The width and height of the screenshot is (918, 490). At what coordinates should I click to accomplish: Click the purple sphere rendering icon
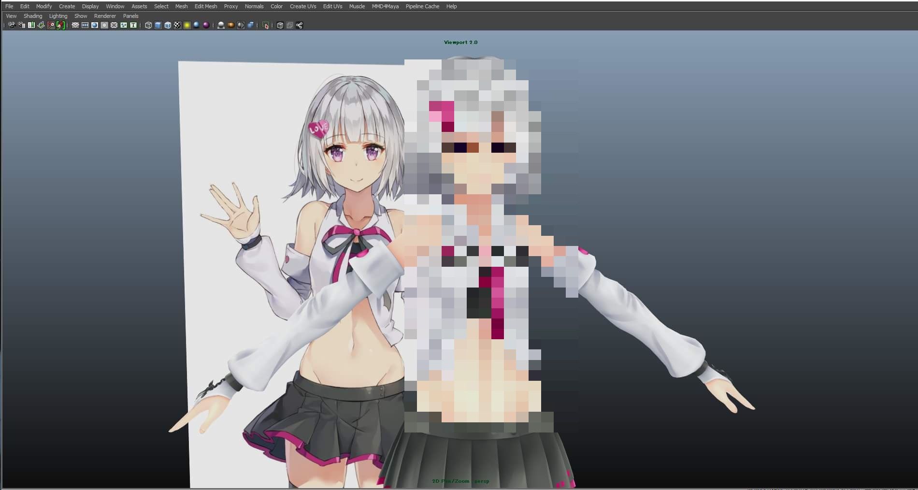206,25
